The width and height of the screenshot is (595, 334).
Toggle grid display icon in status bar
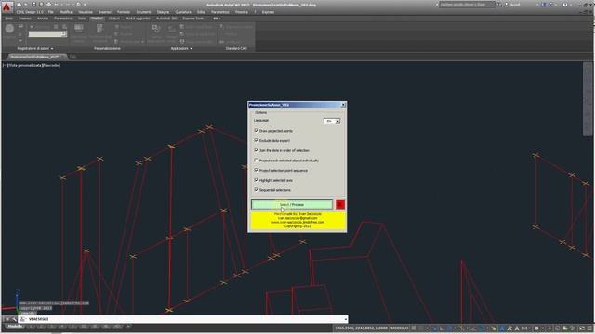[x=415, y=328]
